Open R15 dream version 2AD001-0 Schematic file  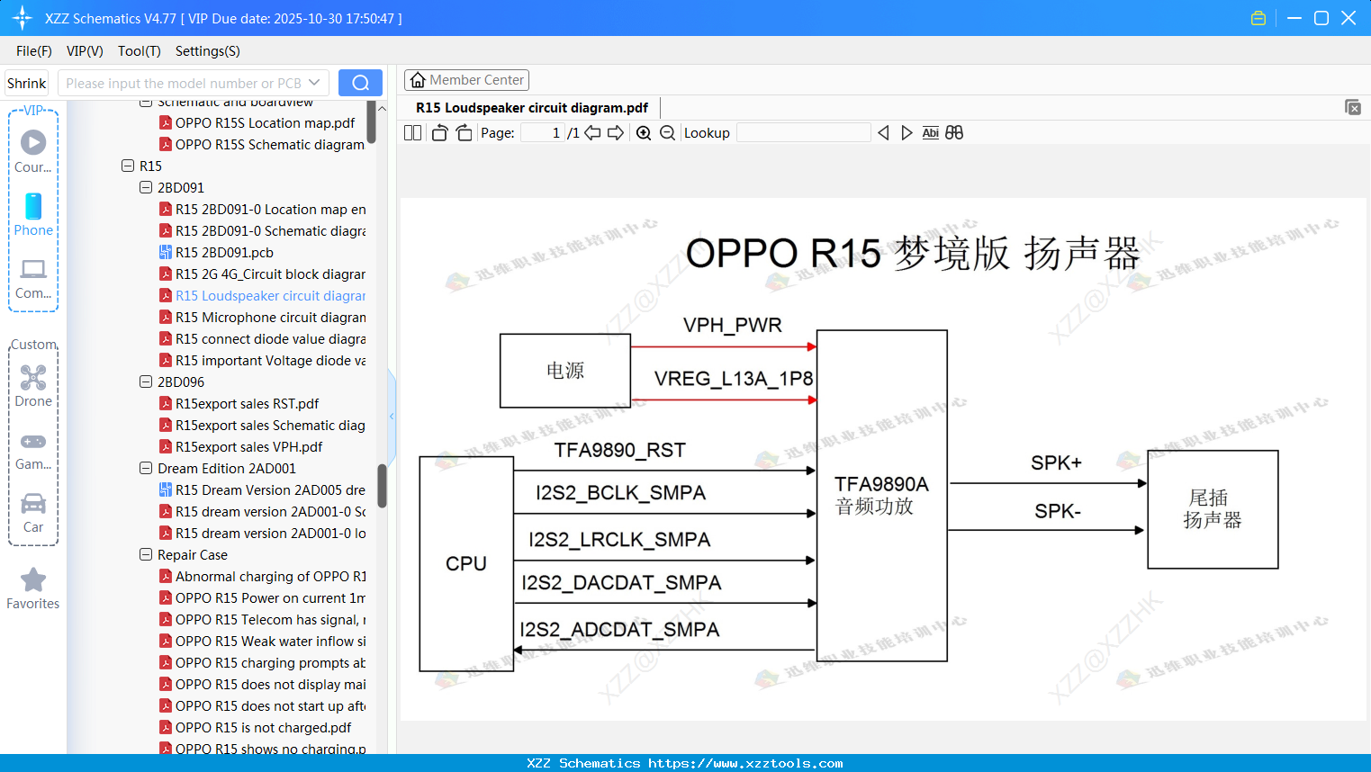263,512
